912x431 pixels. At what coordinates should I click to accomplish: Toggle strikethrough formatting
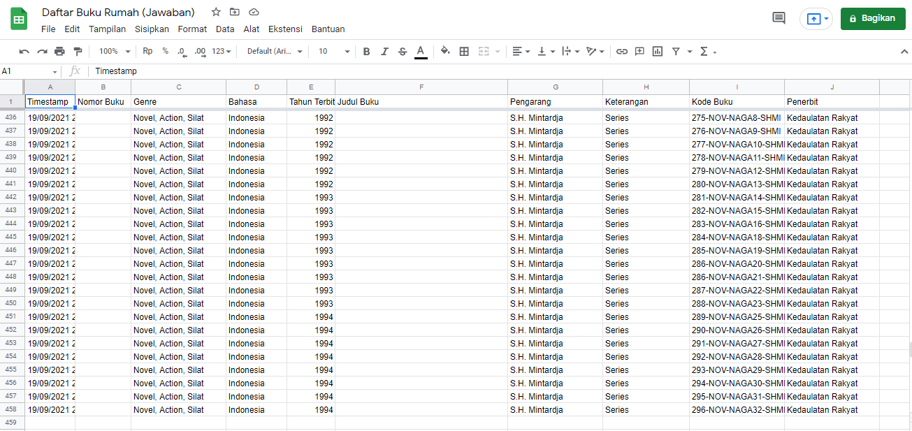tap(403, 52)
